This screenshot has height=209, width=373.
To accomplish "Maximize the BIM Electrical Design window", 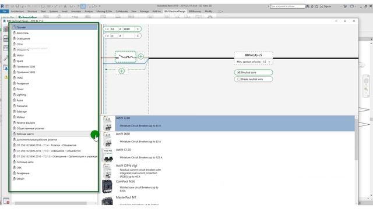I will (345, 21).
